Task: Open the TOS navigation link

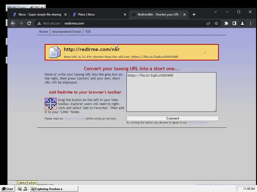Action: 88,32
